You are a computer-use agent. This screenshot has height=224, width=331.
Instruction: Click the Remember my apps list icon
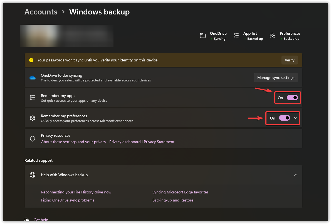(x=33, y=98)
